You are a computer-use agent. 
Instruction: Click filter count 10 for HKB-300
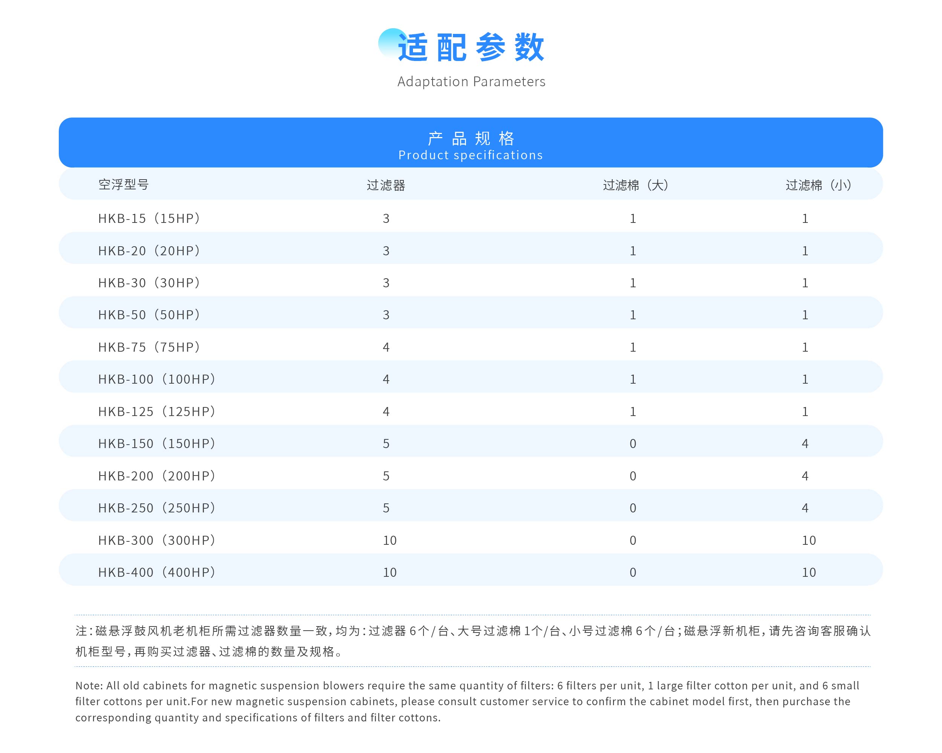[389, 540]
